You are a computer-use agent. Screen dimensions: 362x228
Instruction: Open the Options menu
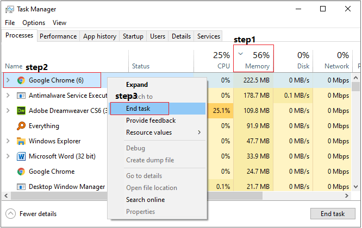[34, 23]
